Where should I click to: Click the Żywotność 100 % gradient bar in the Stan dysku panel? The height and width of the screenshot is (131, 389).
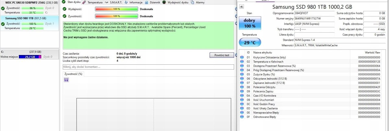(x=116, y=16)
